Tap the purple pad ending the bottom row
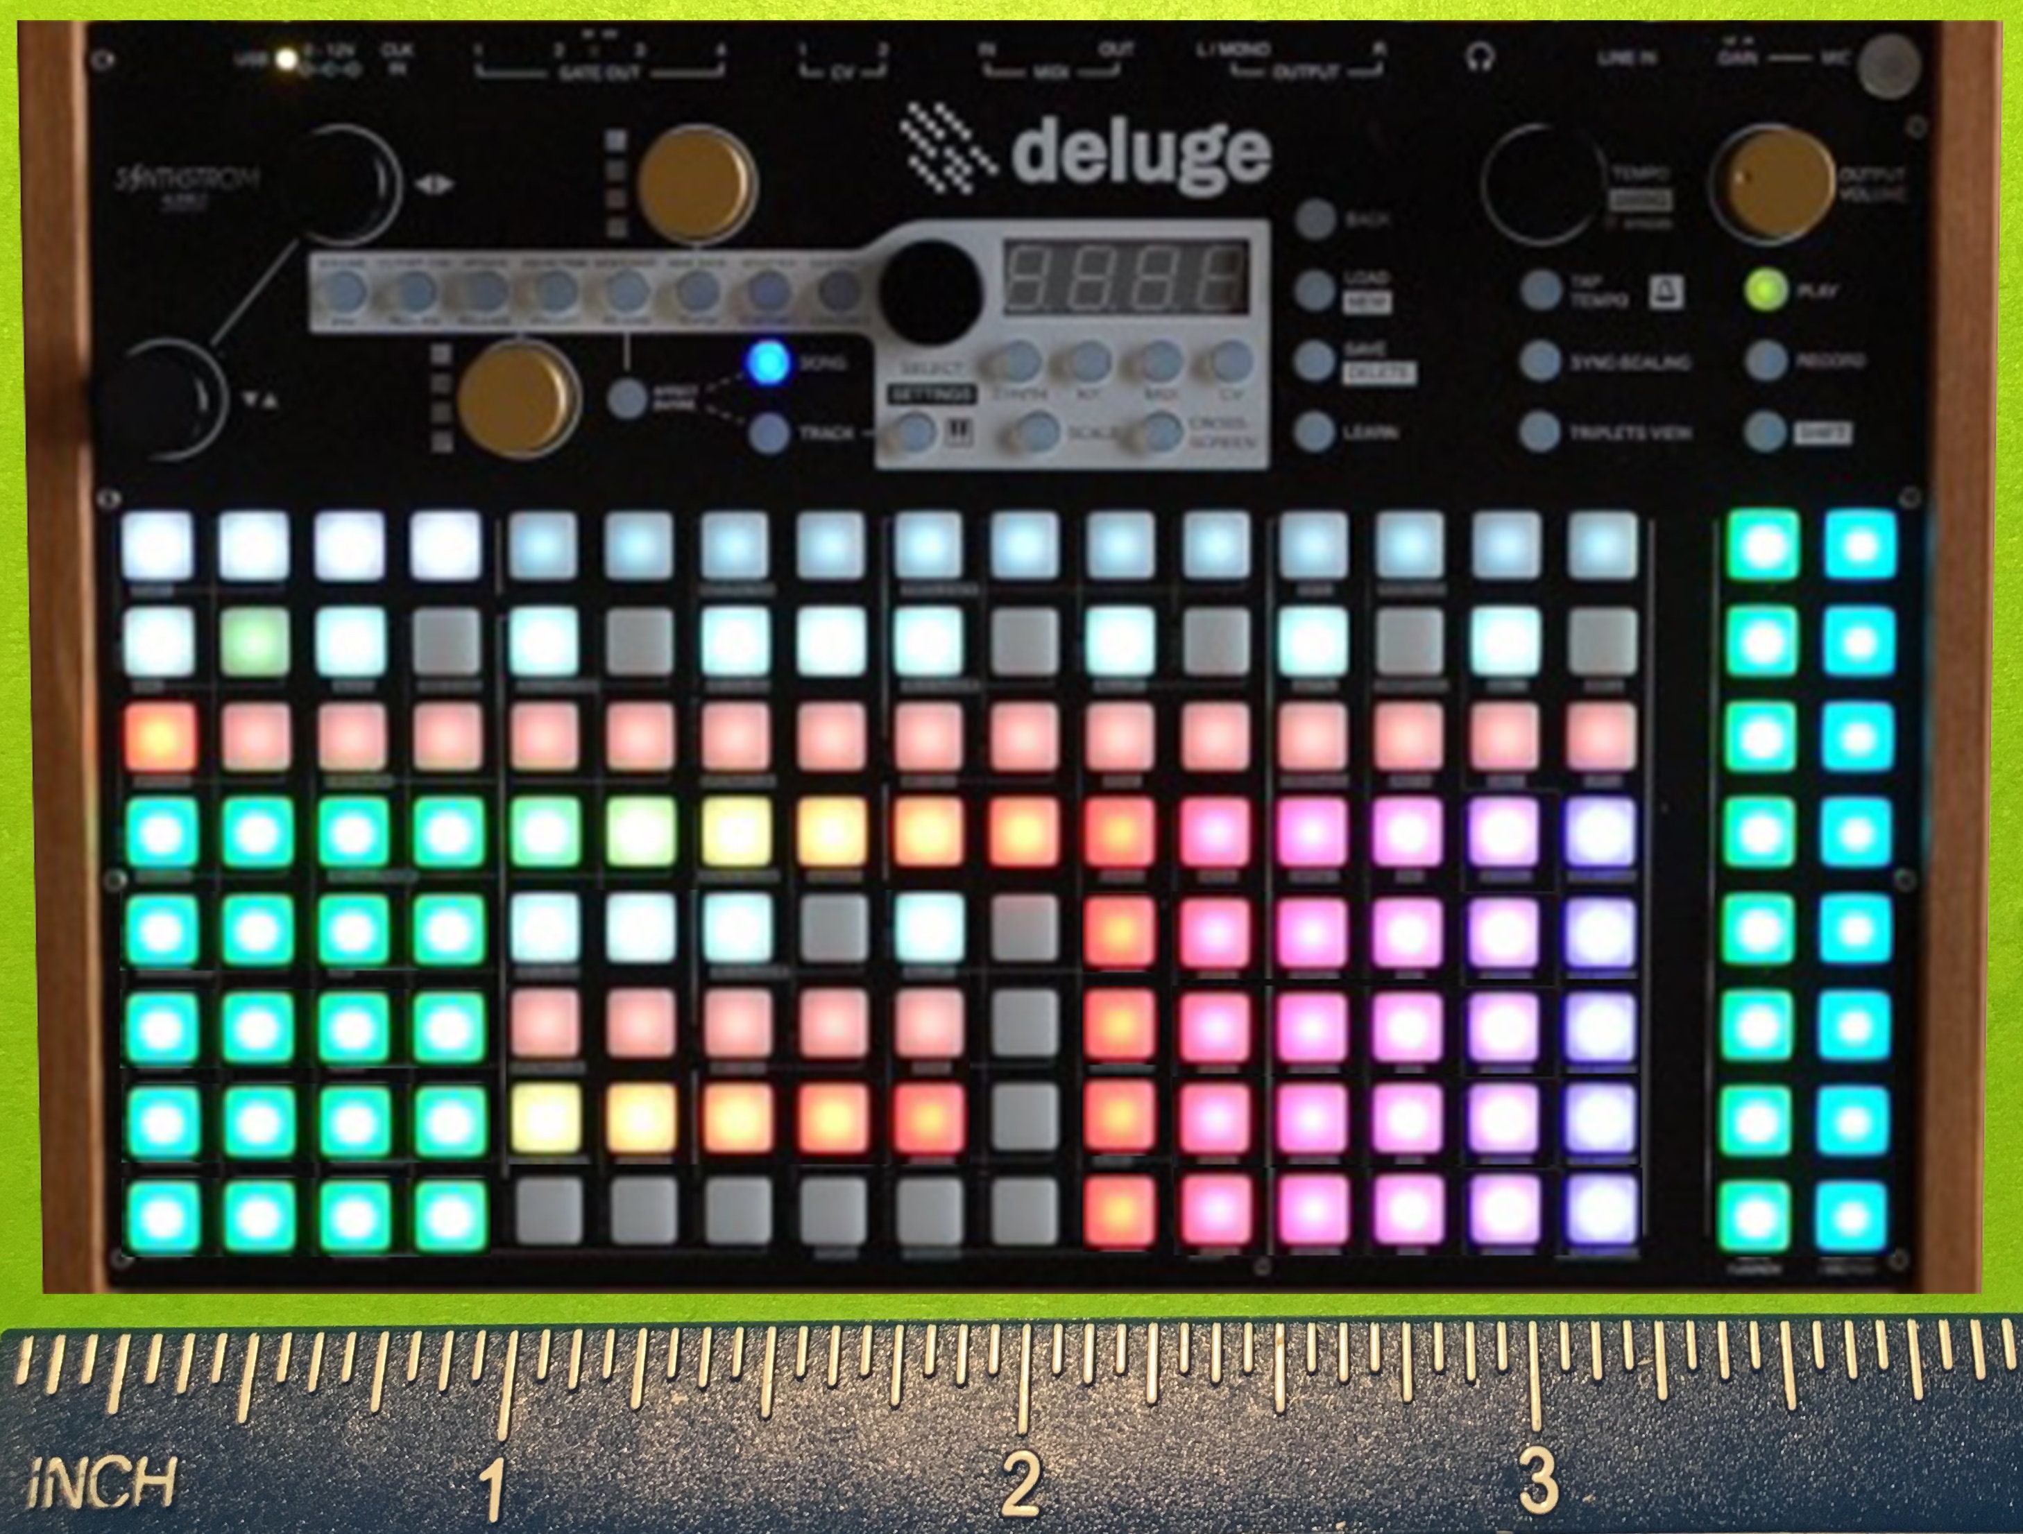The height and width of the screenshot is (1534, 2023). click(x=1601, y=1212)
